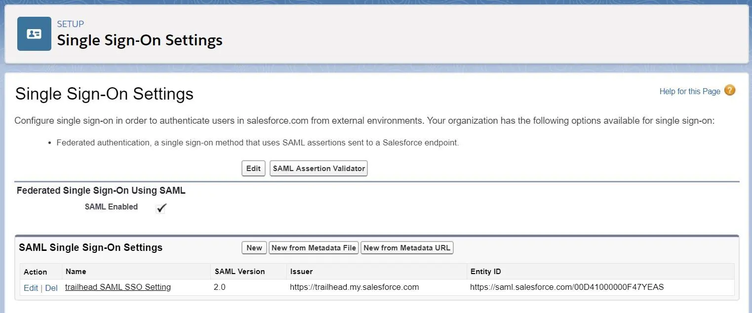Click Federated Single Sign-On Using SAML heading
Image resolution: width=752 pixels, height=313 pixels.
coord(101,190)
